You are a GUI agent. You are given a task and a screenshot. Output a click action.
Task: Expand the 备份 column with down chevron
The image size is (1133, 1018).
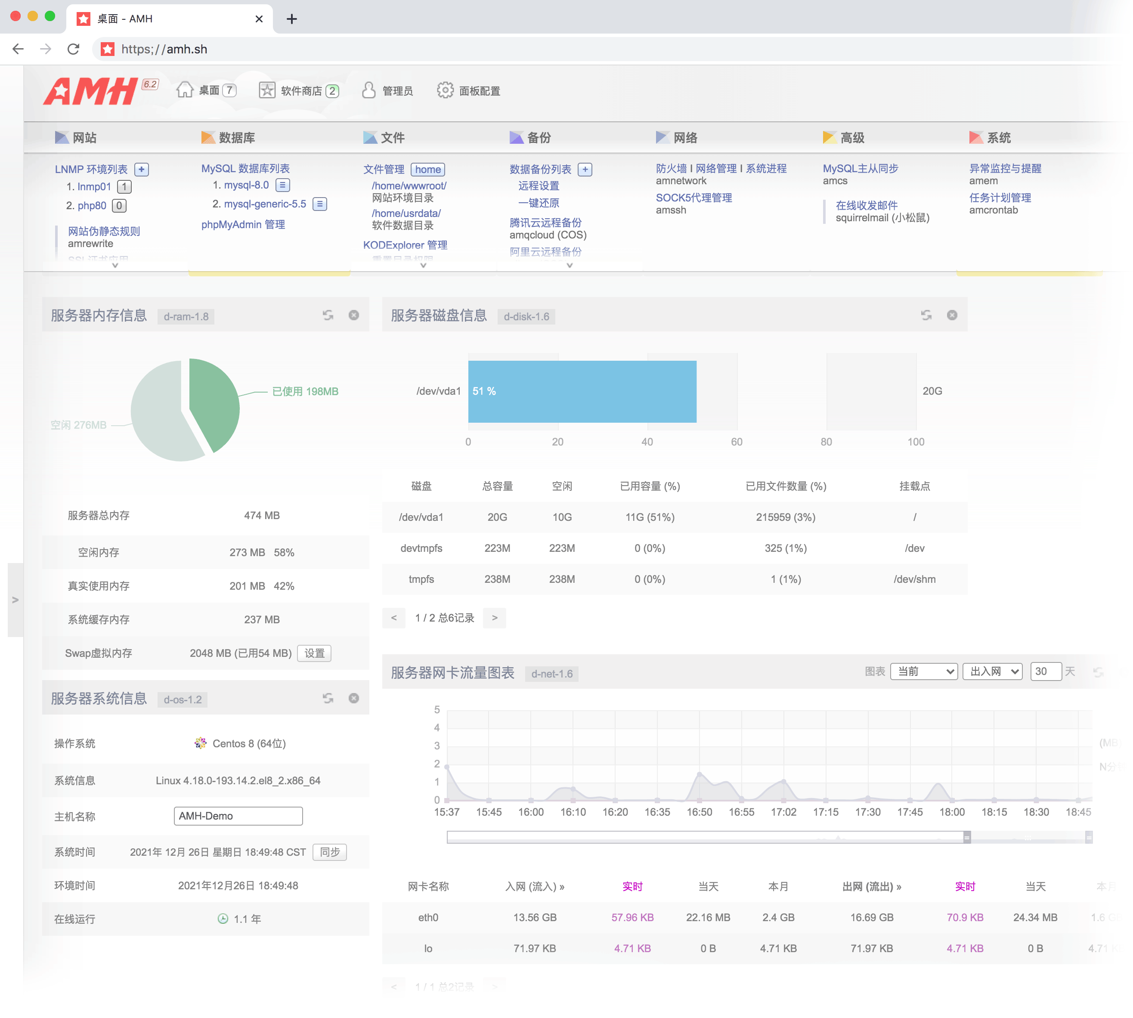570,266
